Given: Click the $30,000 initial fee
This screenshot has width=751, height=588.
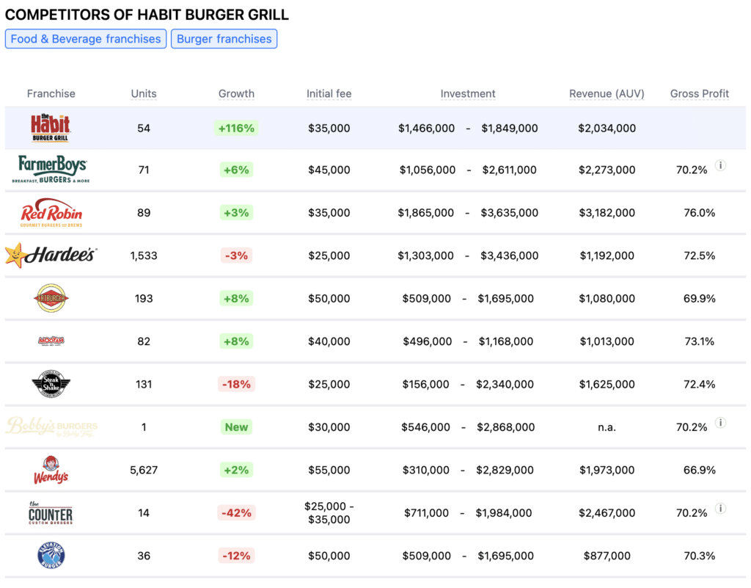Looking at the screenshot, I should [x=329, y=427].
